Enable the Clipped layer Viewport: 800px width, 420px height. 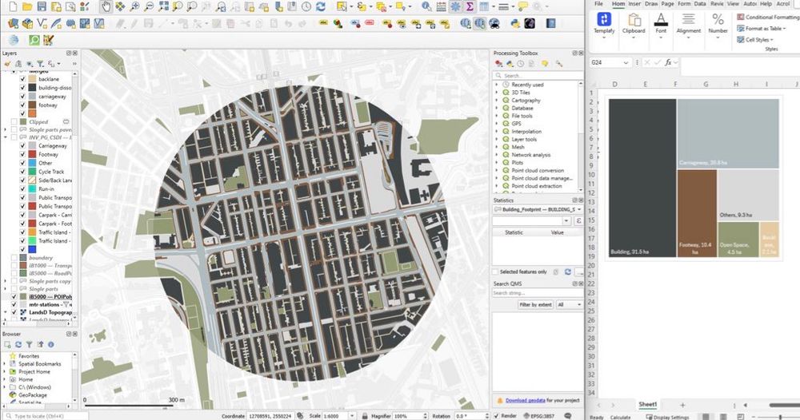pos(14,121)
